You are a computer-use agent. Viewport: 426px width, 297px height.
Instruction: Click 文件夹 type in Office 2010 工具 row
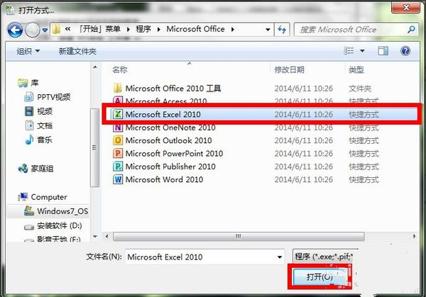(x=360, y=89)
